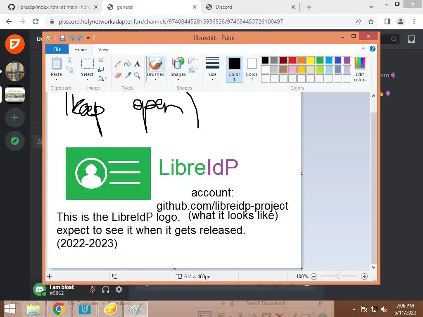Viewport: 423px width, 317px height.
Task: Open Chrome three-dot menu
Action: pyautogui.click(x=414, y=21)
